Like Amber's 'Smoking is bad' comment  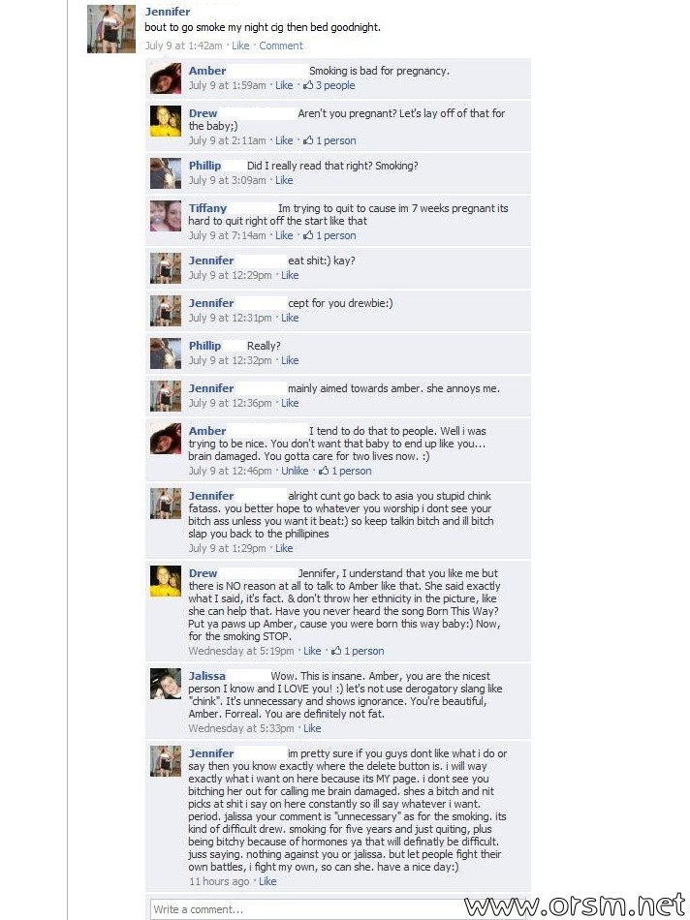click(284, 85)
